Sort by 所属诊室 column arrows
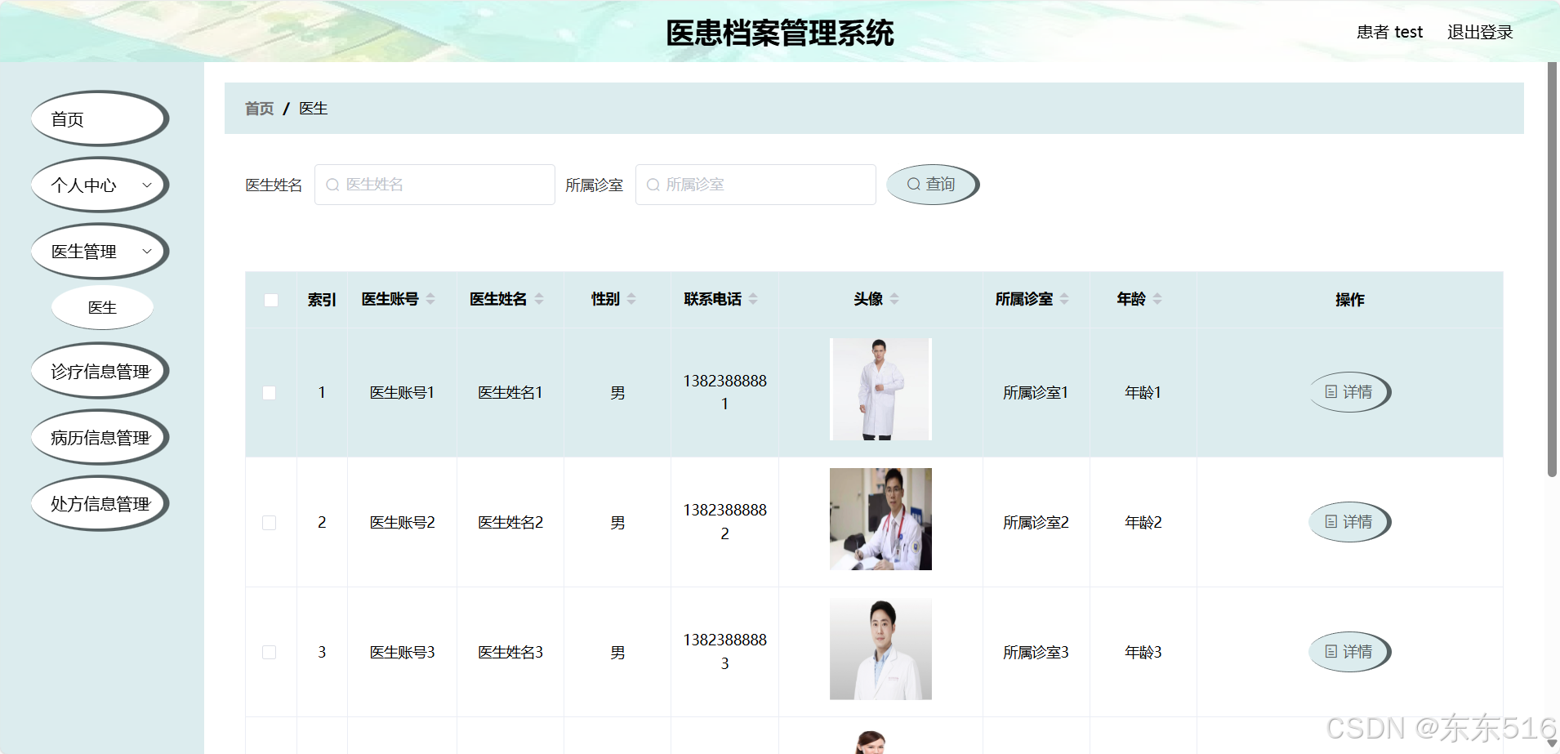 point(1064,299)
